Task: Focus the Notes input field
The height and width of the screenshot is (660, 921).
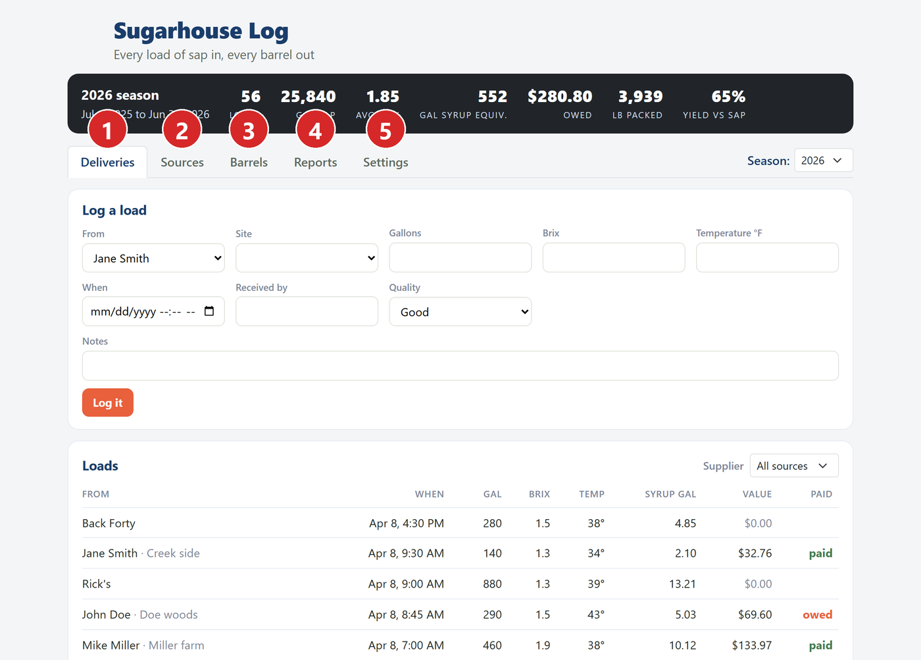Action: 460,366
